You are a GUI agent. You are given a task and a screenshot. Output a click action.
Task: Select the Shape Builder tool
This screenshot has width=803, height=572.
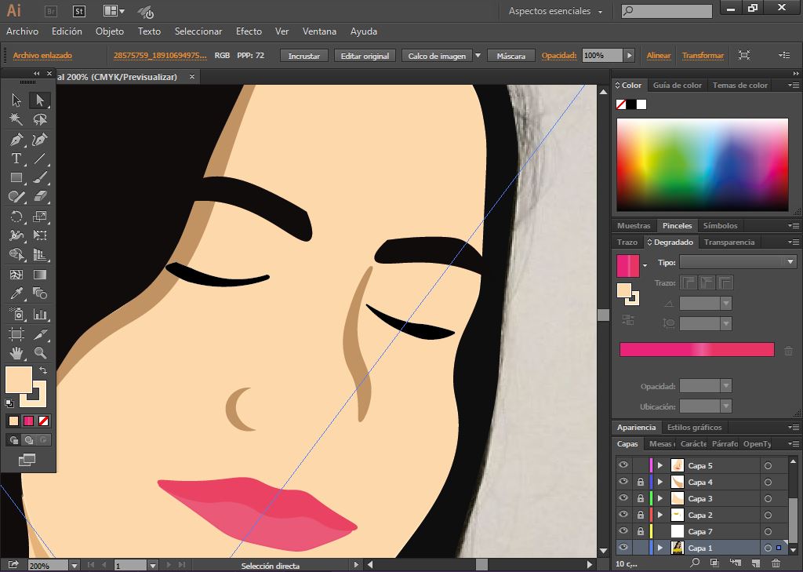click(x=16, y=255)
